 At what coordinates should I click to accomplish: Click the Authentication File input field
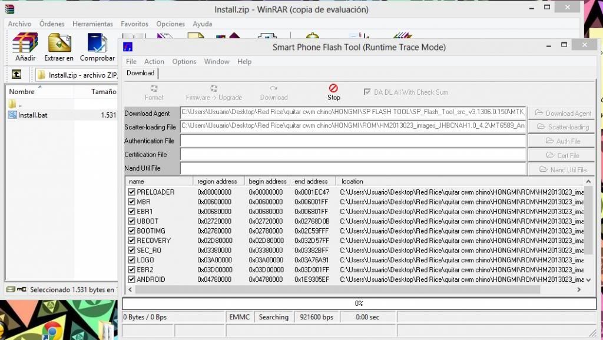click(x=353, y=141)
